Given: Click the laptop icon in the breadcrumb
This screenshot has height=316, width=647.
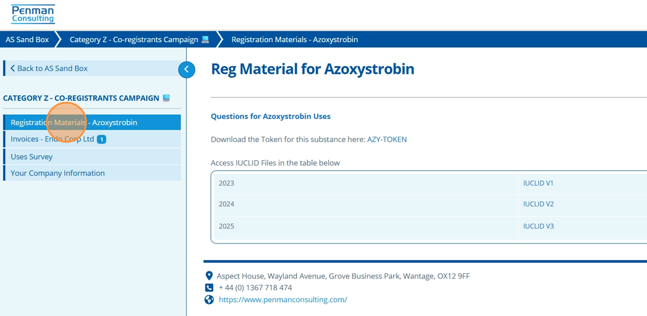Looking at the screenshot, I should 205,40.
